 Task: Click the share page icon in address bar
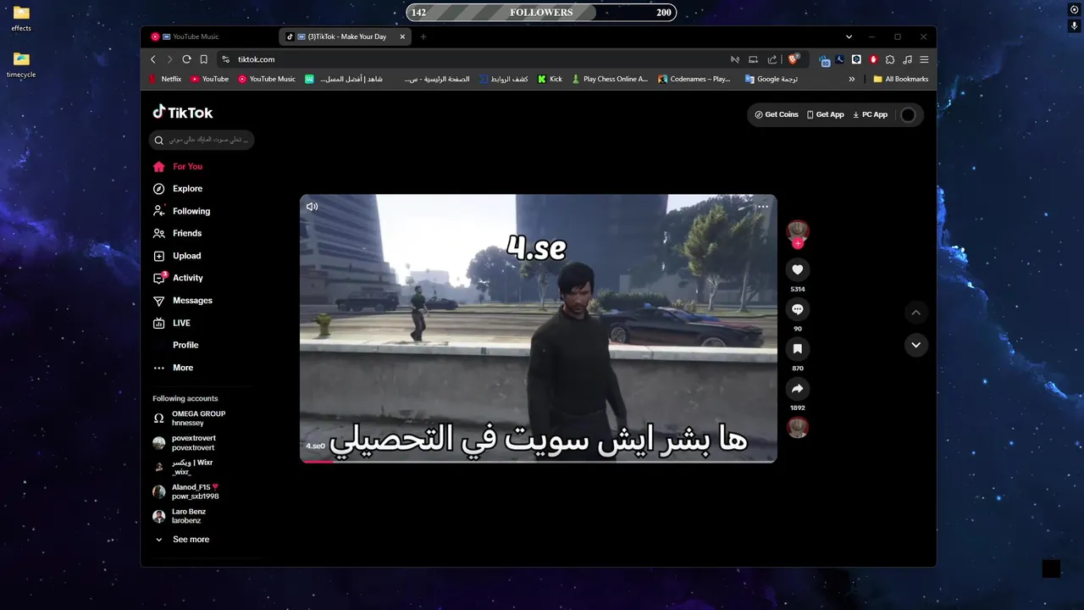pyautogui.click(x=772, y=59)
